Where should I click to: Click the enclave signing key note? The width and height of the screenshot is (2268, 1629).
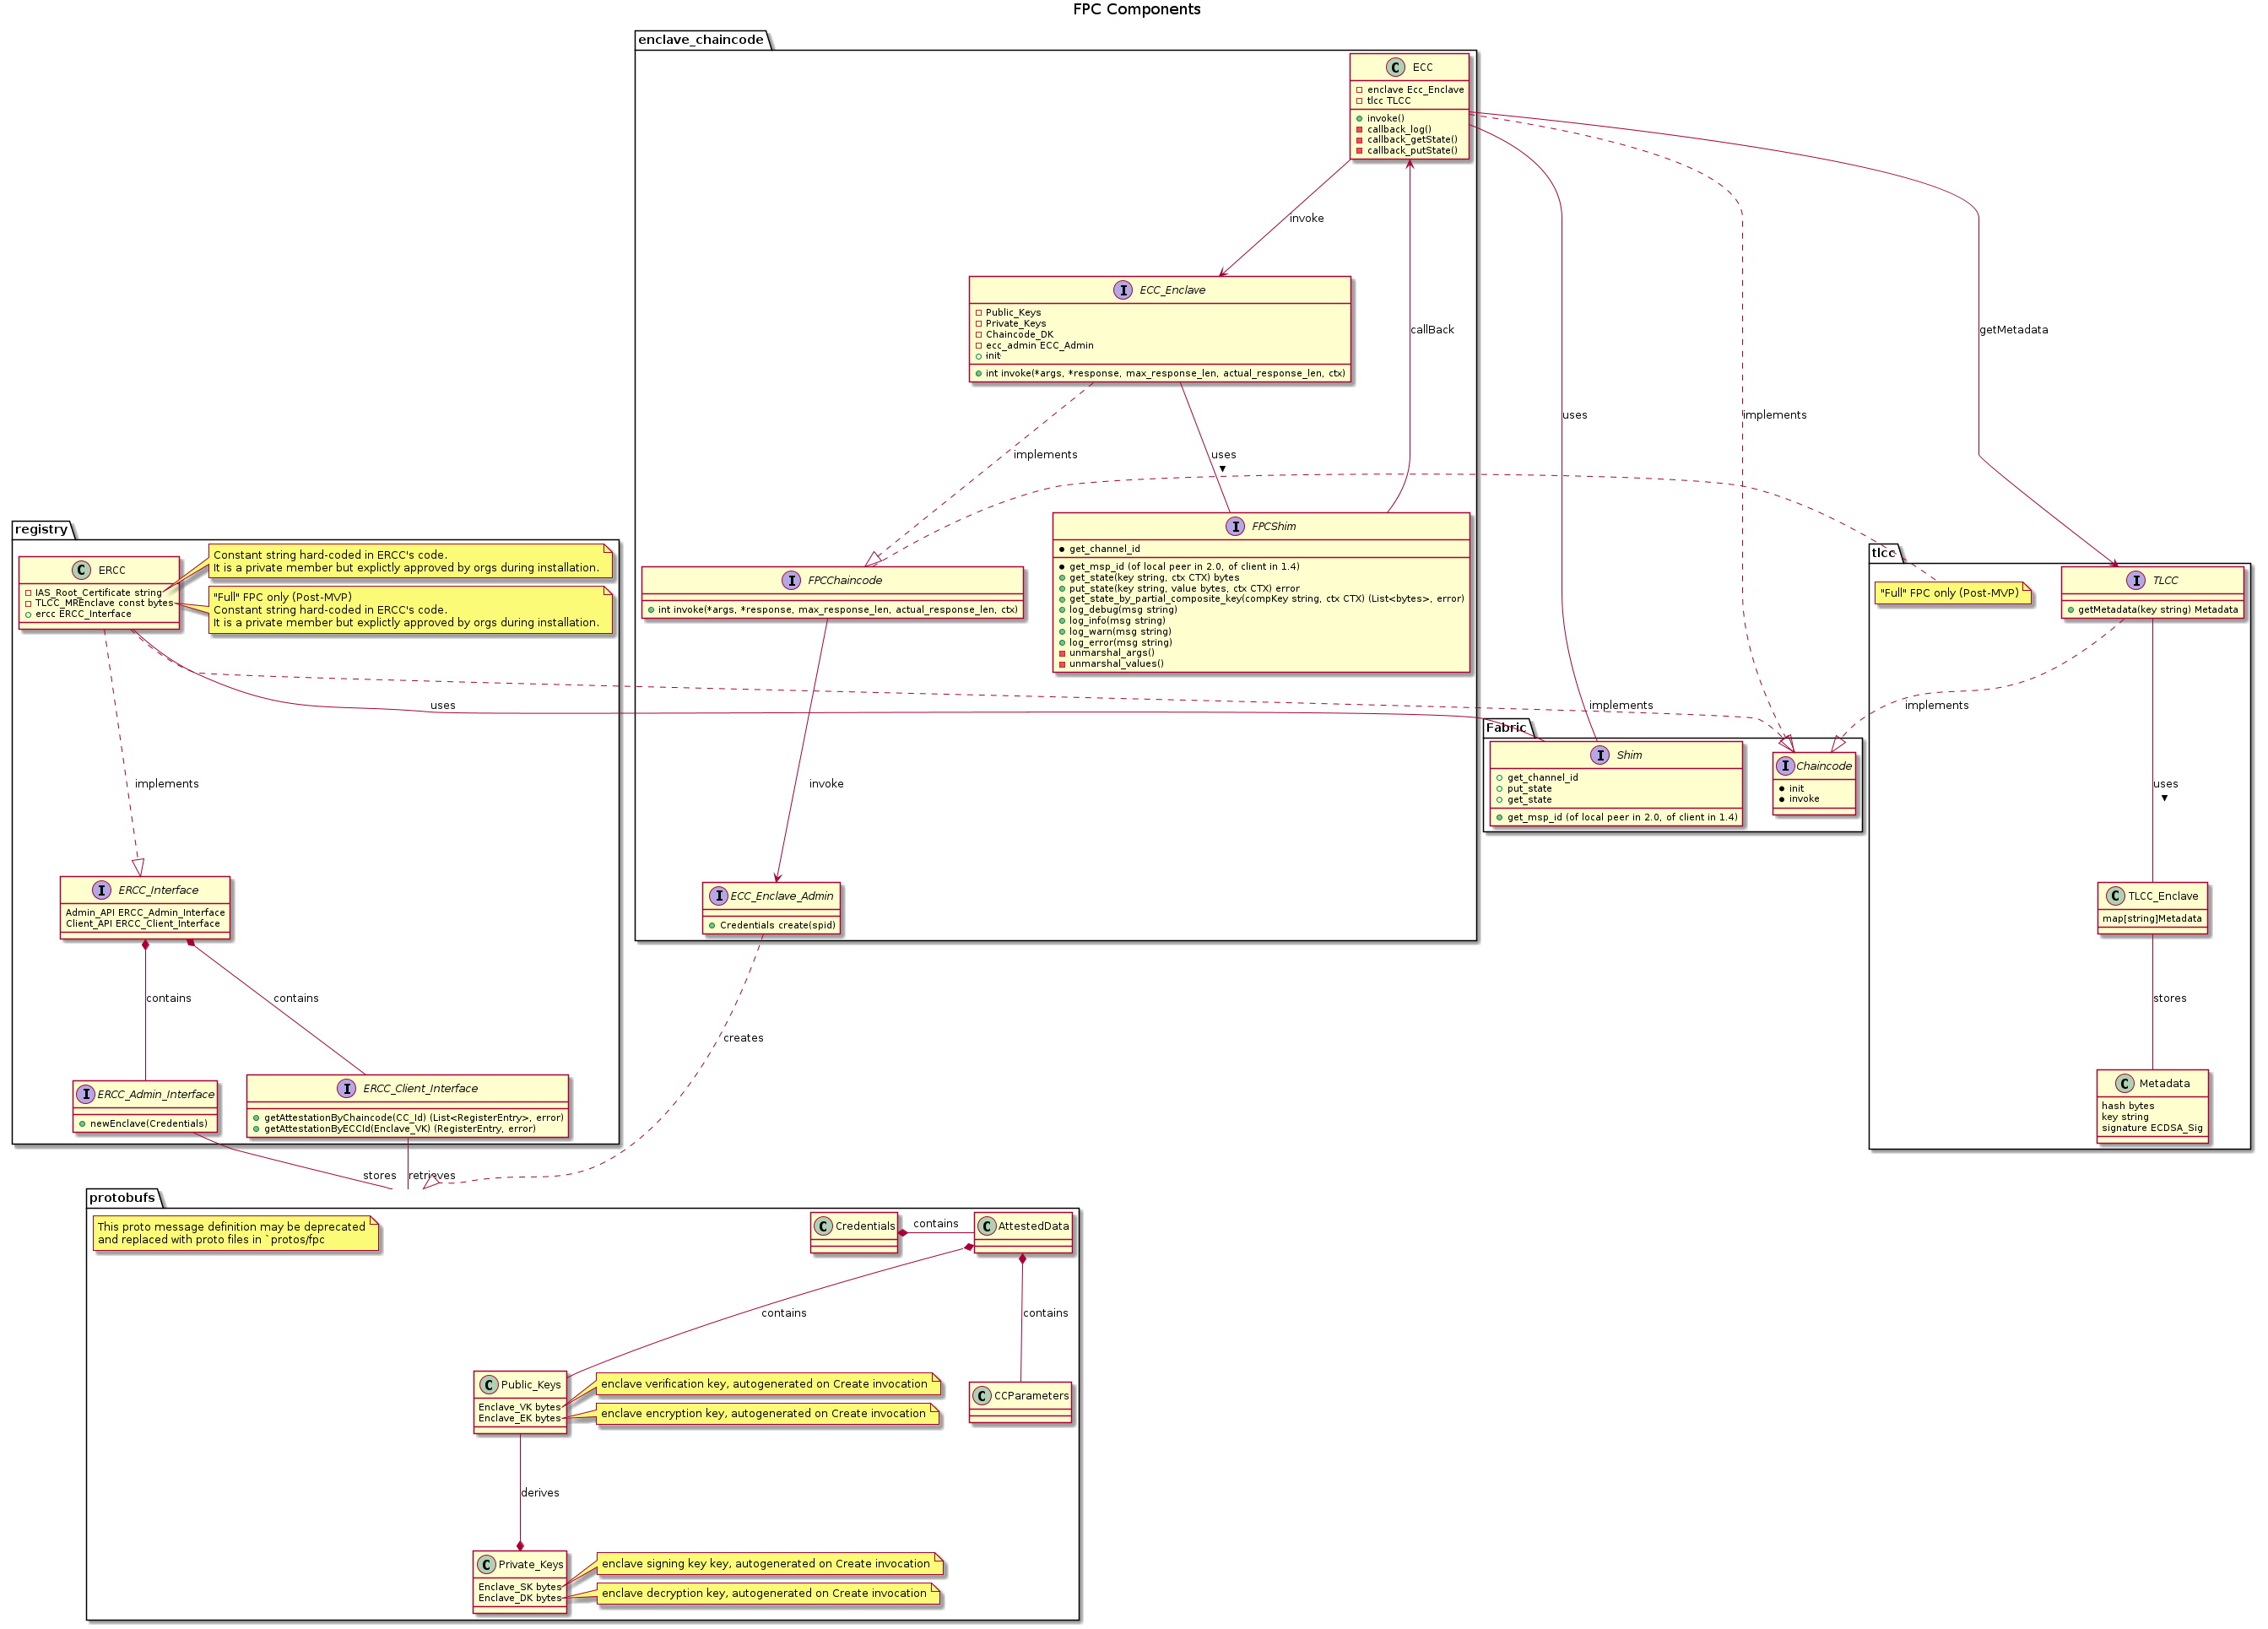[x=769, y=1564]
